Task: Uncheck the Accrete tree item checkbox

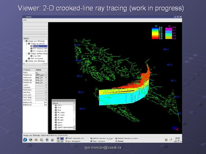Action: pyautogui.click(x=31, y=46)
